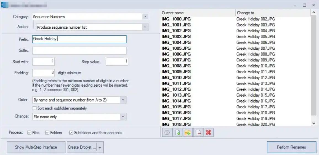Click the remove file icon with red minus
This screenshot has width=319, height=155.
[198, 133]
